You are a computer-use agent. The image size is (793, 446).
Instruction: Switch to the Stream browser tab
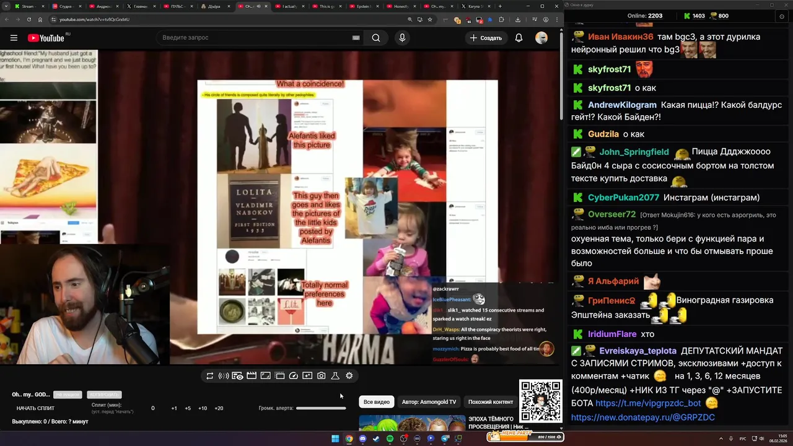coord(29,6)
